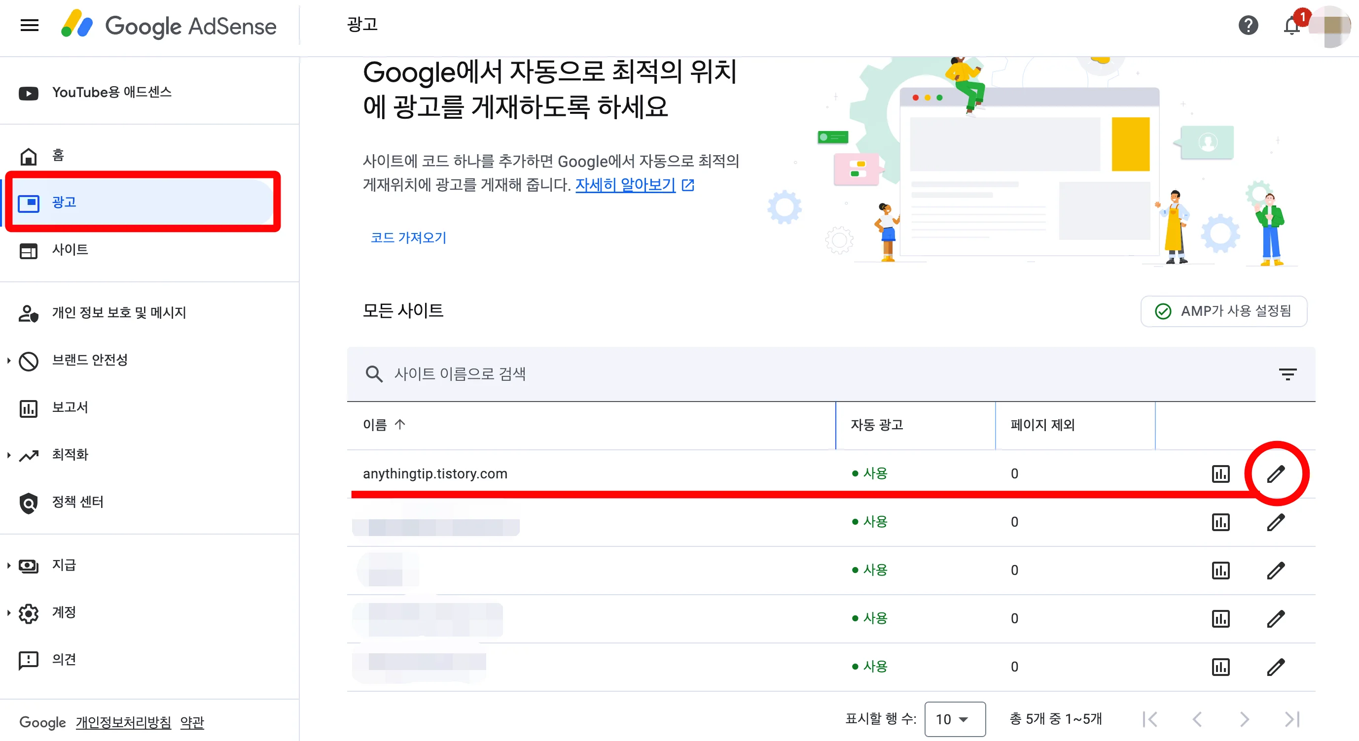1359x741 pixels.
Task: Click edit pencil in fourth site row
Action: pyautogui.click(x=1276, y=619)
